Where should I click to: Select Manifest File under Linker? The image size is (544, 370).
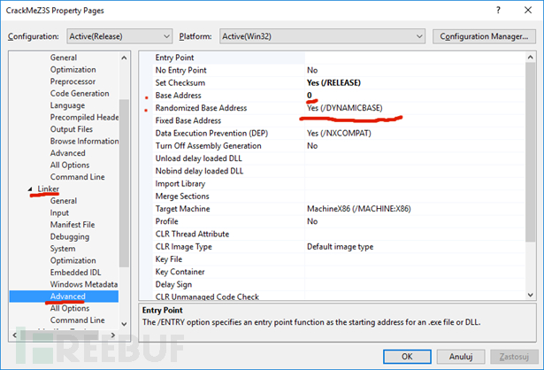73,225
